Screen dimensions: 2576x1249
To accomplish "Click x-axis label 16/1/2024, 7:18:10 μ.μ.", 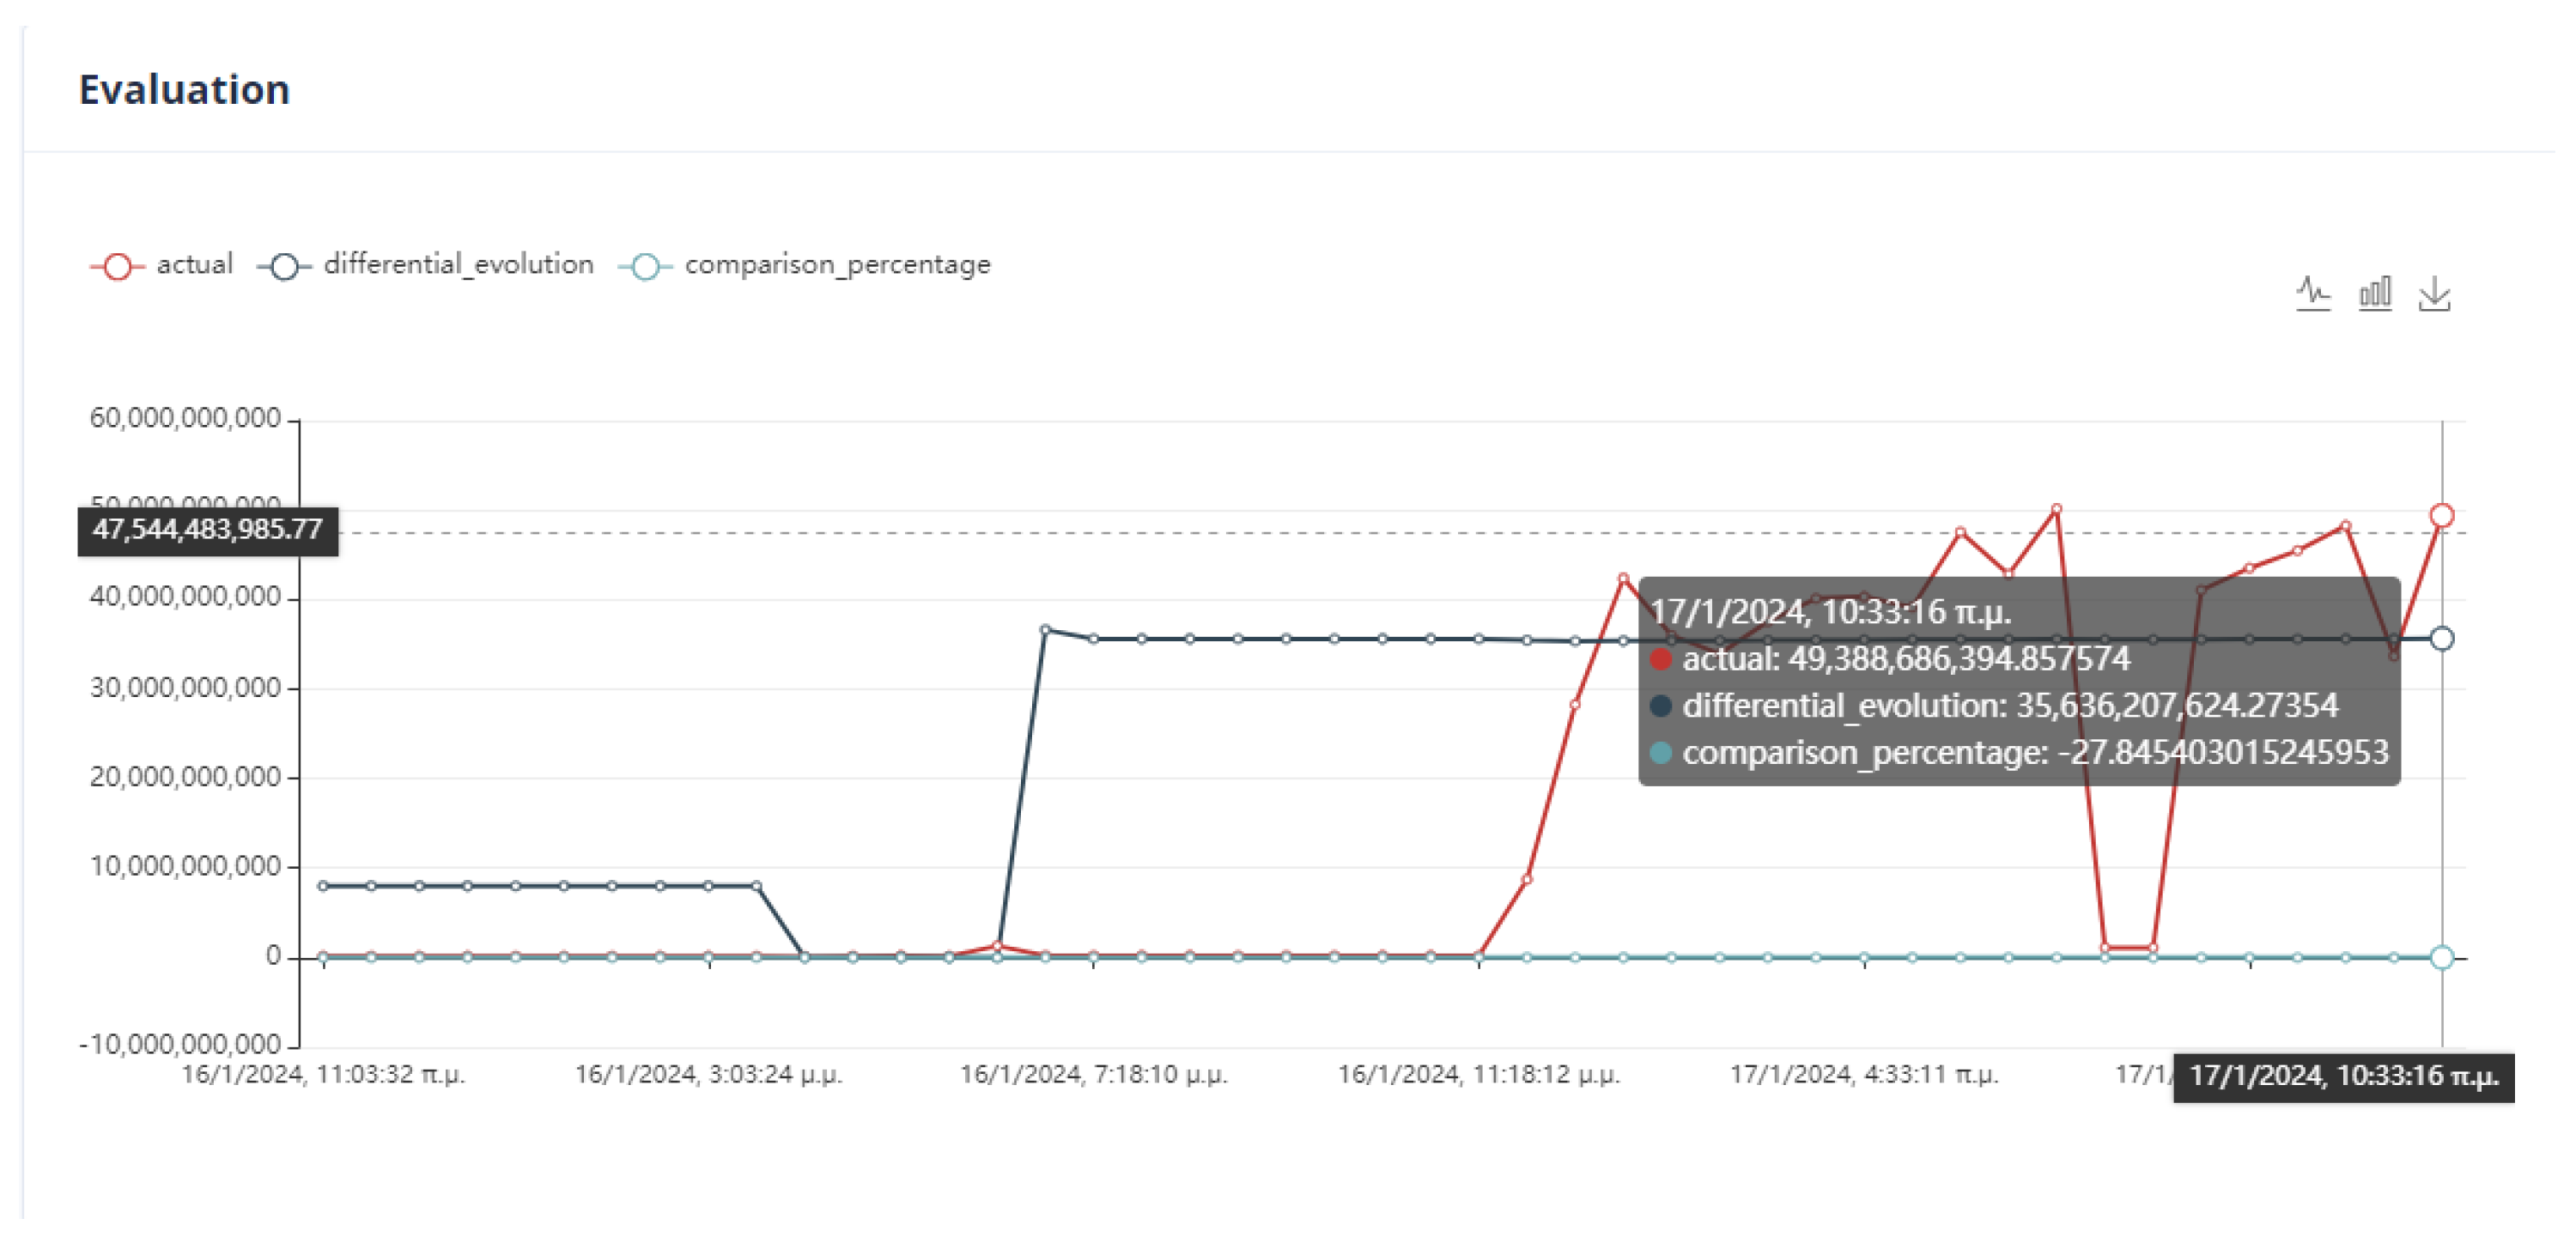I will [x=1093, y=1074].
